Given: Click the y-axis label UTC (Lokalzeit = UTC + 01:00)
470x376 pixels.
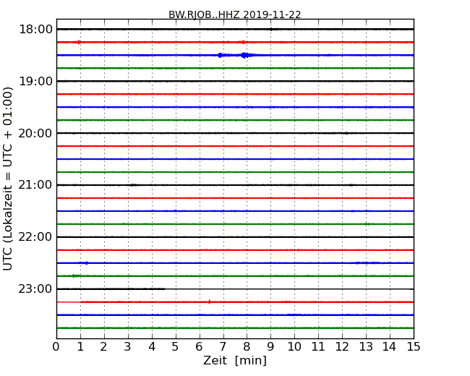Looking at the screenshot, I should (x=8, y=179).
